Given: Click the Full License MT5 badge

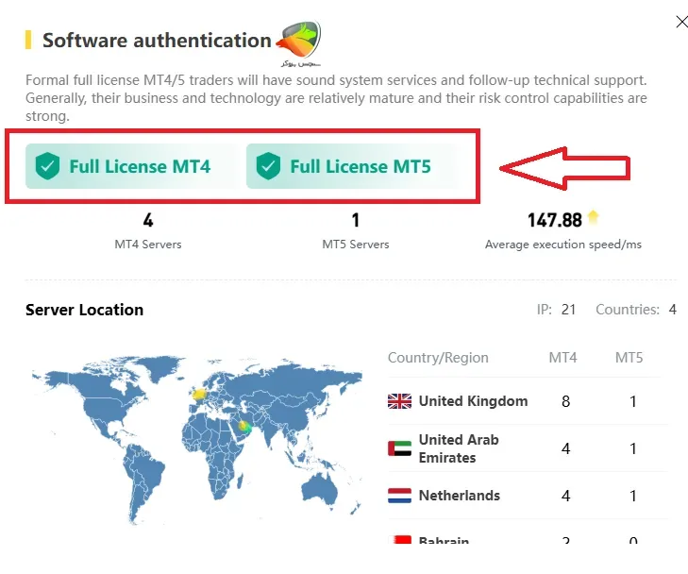Looking at the screenshot, I should tap(353, 166).
